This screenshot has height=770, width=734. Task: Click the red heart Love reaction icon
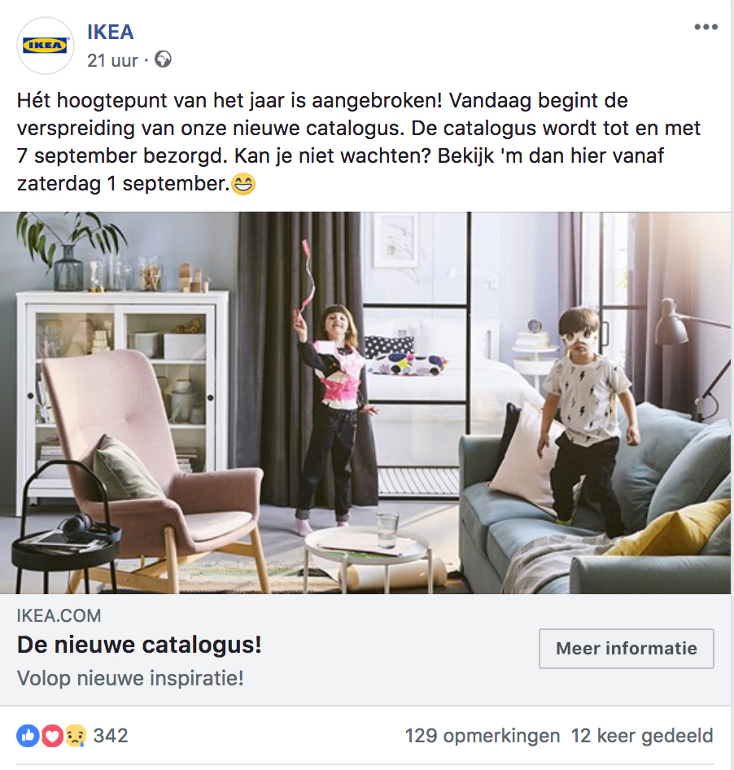[x=51, y=736]
